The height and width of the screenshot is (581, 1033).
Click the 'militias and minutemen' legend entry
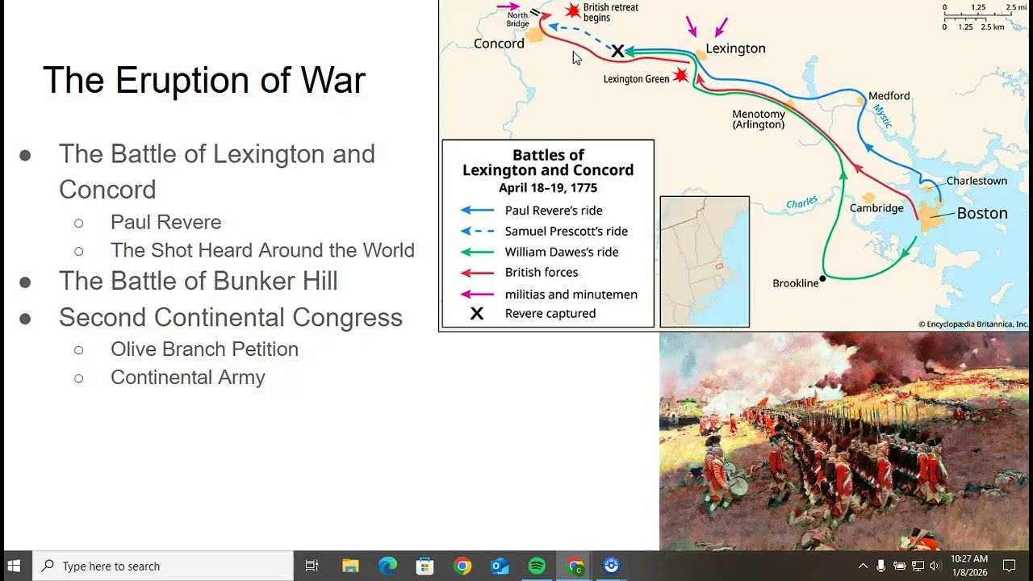point(571,294)
